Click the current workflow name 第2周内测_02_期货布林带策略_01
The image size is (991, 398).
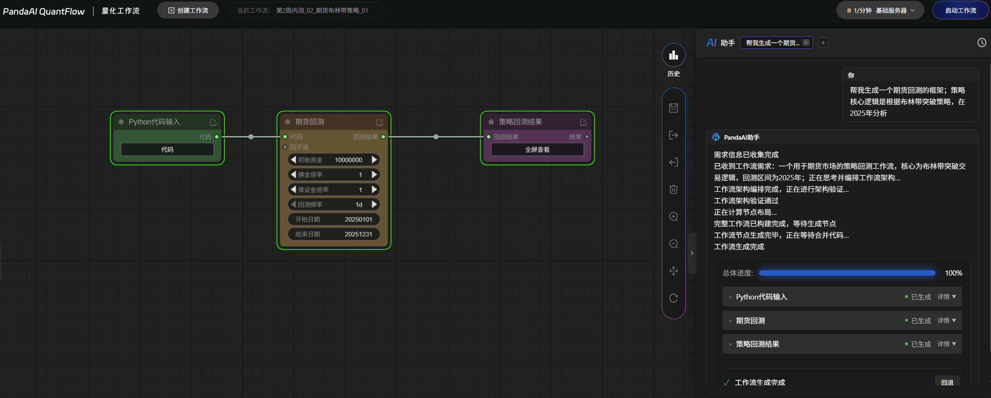click(322, 10)
